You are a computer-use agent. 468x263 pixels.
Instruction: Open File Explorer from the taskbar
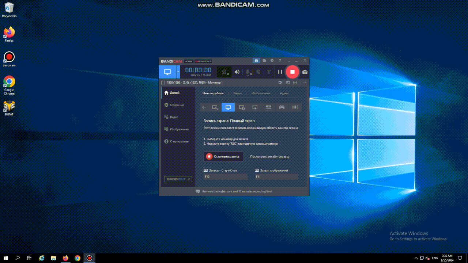tap(53, 258)
